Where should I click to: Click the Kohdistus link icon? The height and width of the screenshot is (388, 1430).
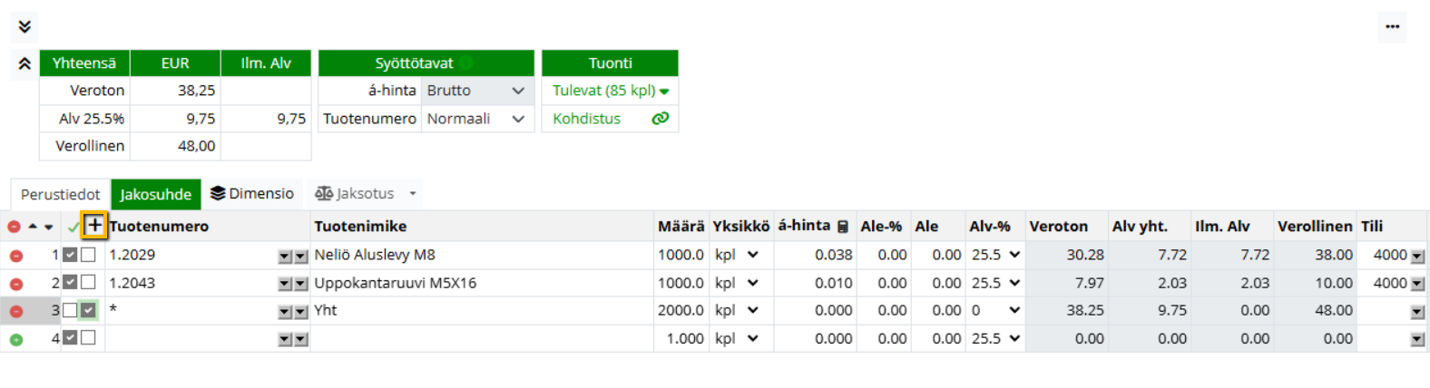pyautogui.click(x=660, y=119)
